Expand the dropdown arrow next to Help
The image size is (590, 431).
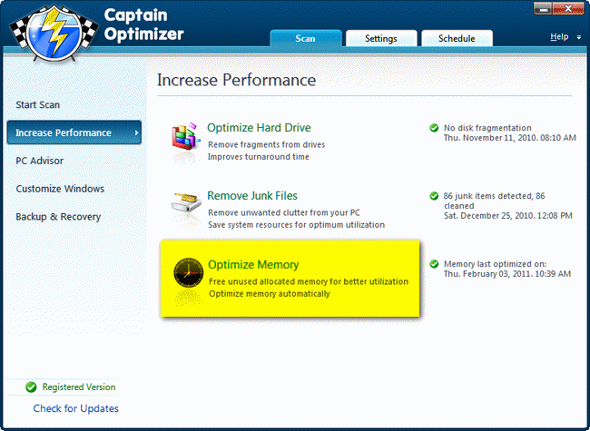pyautogui.click(x=579, y=37)
